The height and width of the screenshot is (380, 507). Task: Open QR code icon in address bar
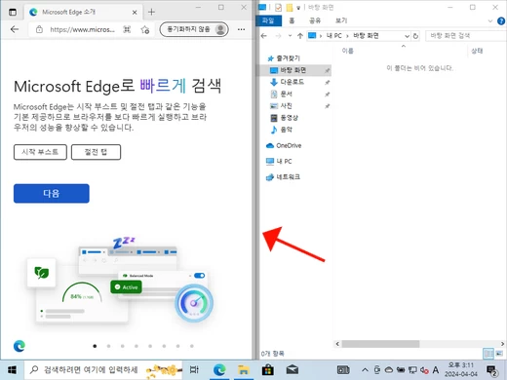click(127, 29)
